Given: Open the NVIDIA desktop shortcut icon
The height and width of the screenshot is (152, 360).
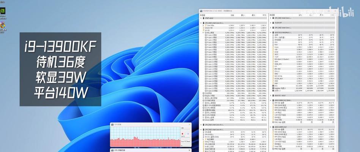Looking at the screenshot, I should click(x=3, y=11).
